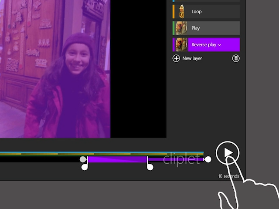Click the purple timeline segment bar

(117, 159)
